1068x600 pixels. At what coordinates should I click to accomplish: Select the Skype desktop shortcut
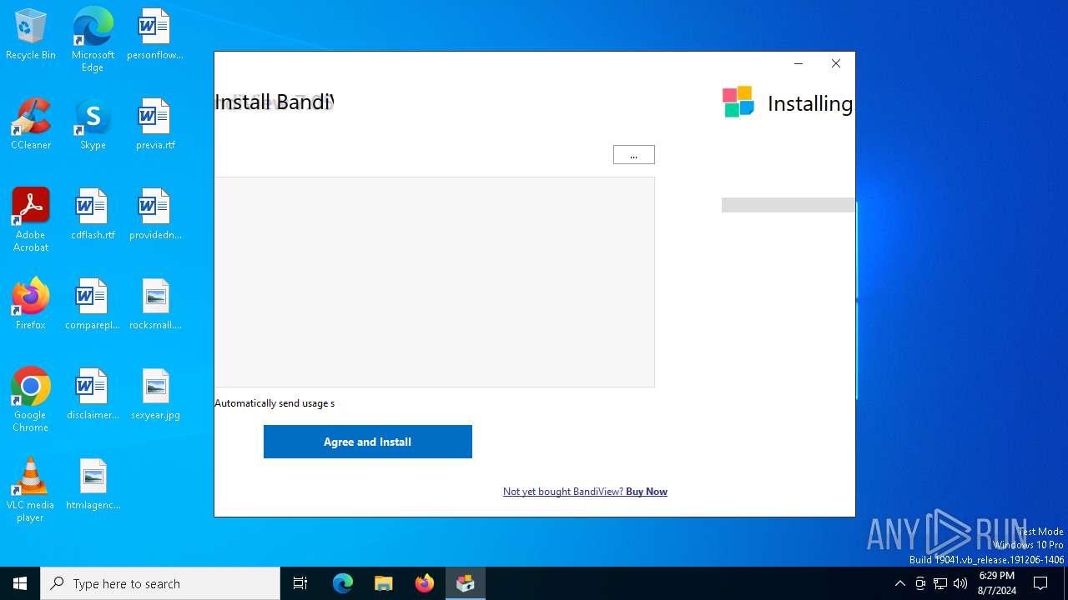[93, 125]
